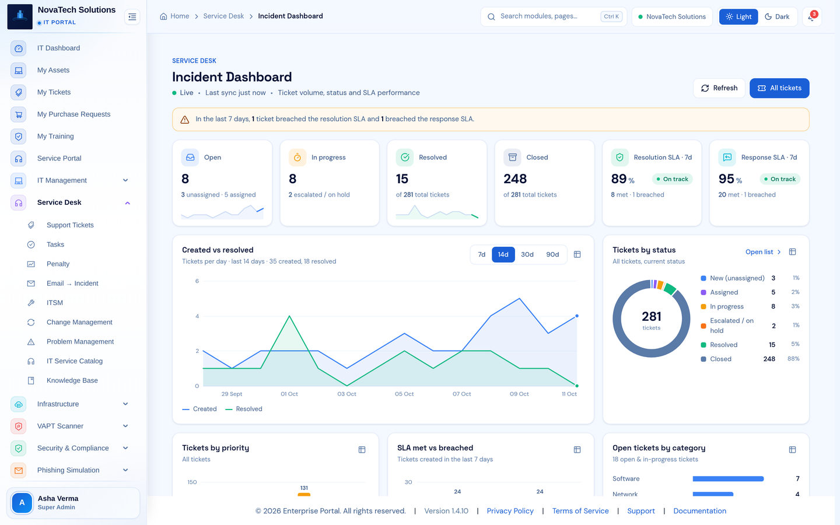Click the My Purchase Requests cart icon
The height and width of the screenshot is (525, 840).
pos(19,114)
